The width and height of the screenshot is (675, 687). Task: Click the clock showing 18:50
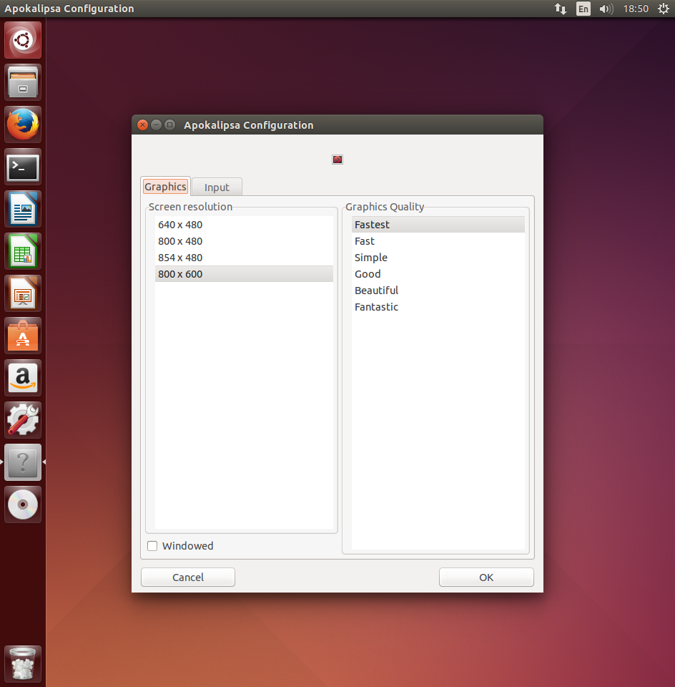tap(636, 9)
